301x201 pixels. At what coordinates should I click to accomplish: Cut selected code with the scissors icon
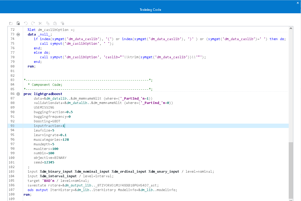click(40, 23)
